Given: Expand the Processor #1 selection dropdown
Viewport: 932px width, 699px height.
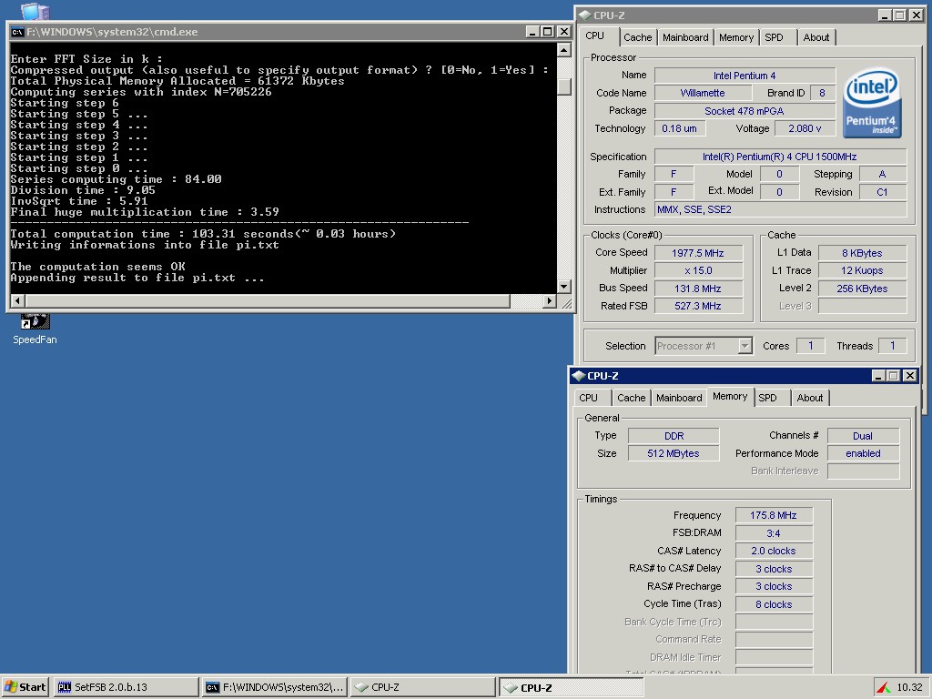Looking at the screenshot, I should (745, 346).
